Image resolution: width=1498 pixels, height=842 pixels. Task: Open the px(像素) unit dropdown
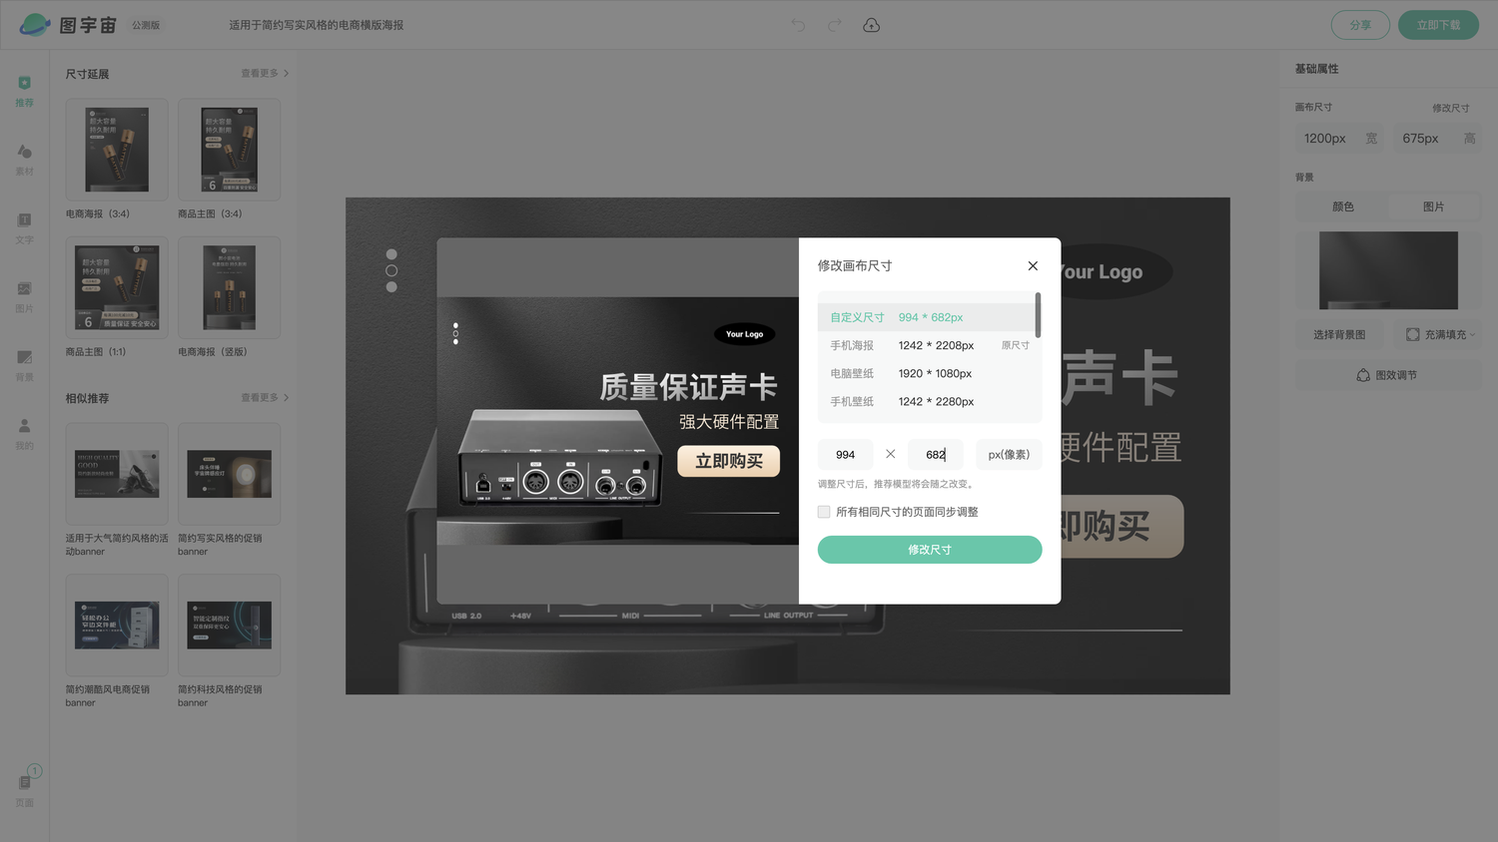[1009, 454]
